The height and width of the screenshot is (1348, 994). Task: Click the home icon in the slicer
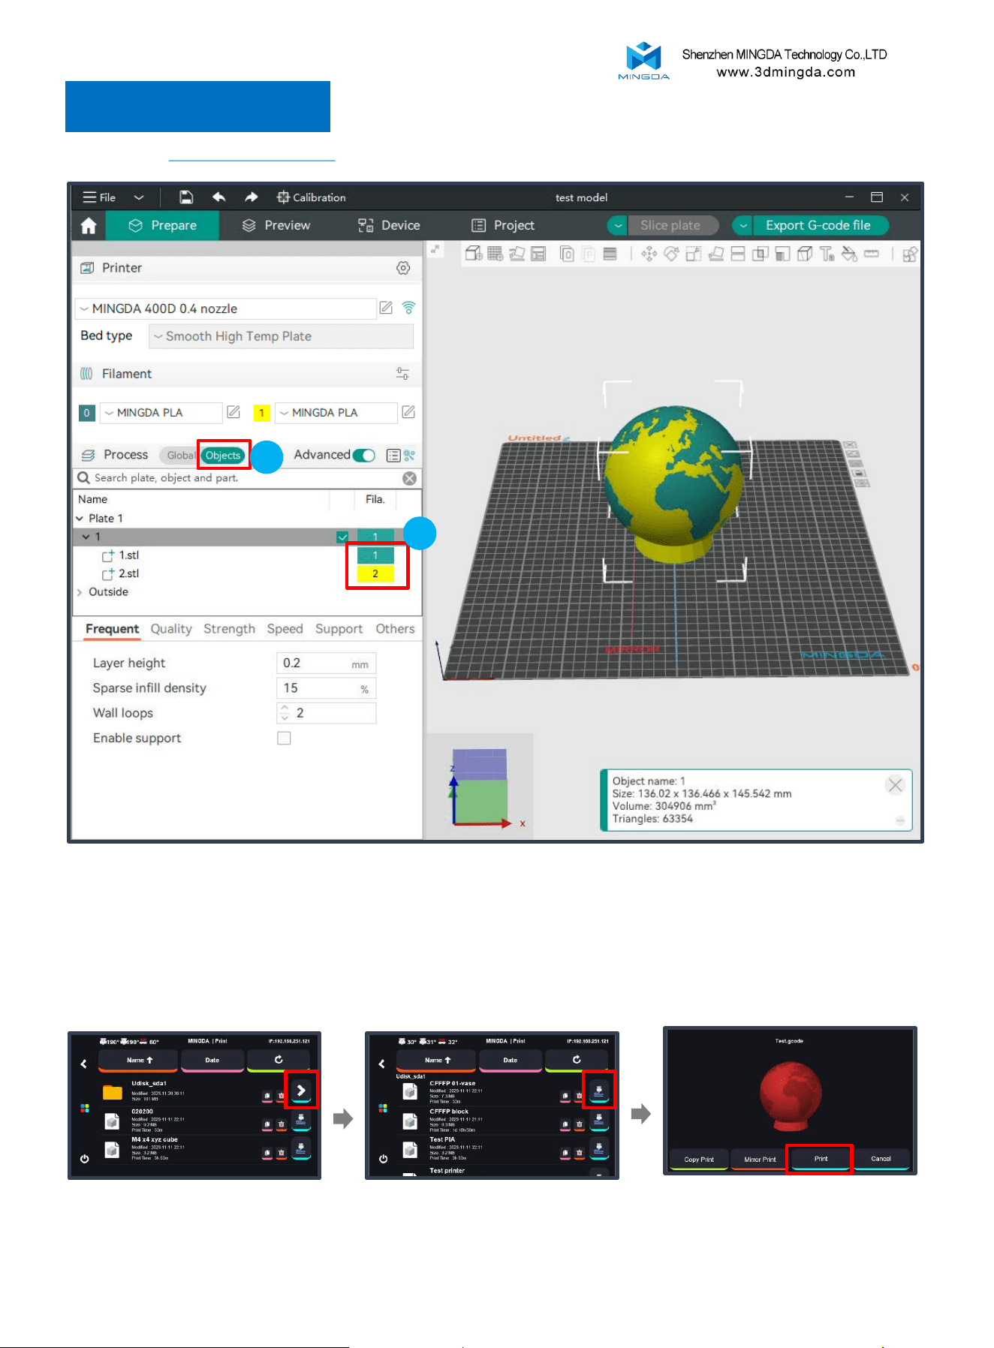(89, 226)
